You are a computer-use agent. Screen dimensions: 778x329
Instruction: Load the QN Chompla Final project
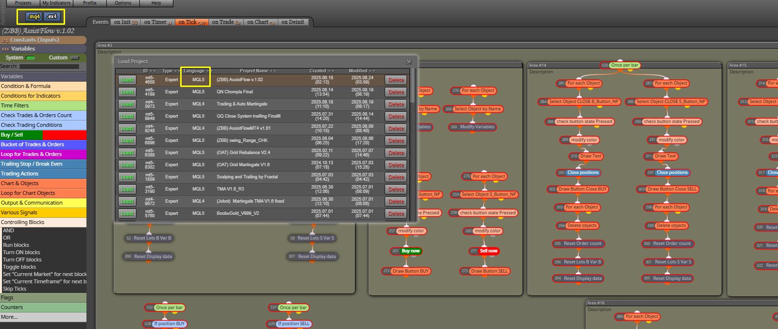pos(127,92)
